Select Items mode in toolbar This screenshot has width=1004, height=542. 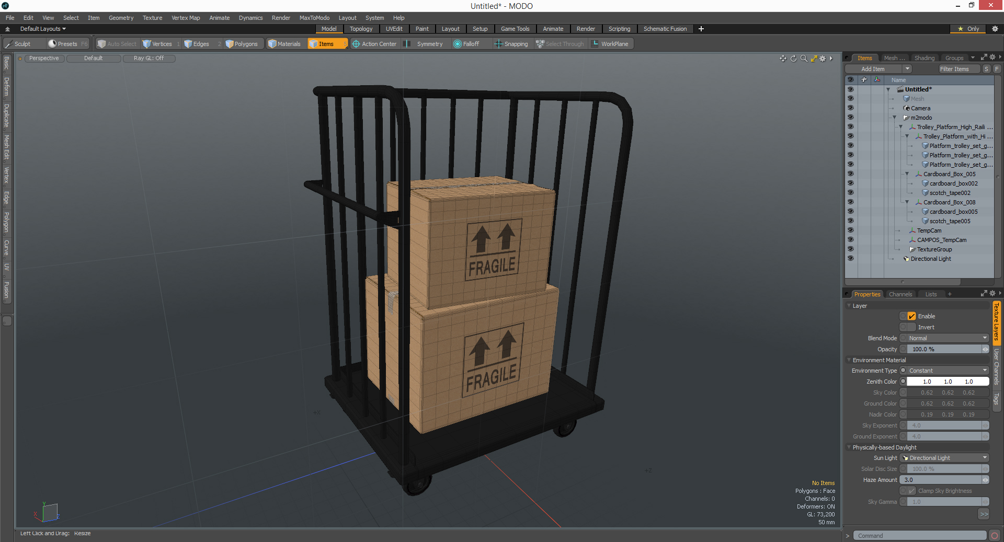coord(327,44)
